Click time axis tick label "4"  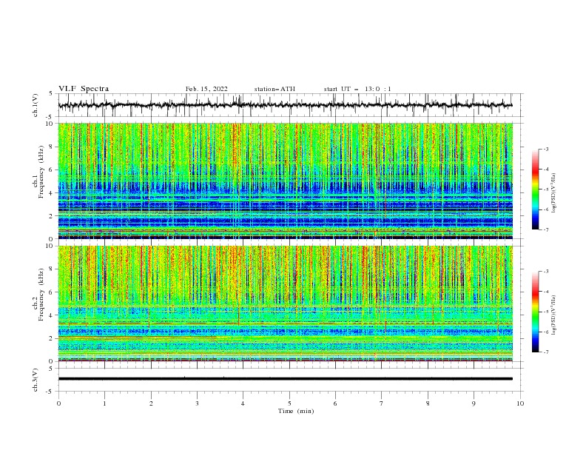[x=243, y=403]
